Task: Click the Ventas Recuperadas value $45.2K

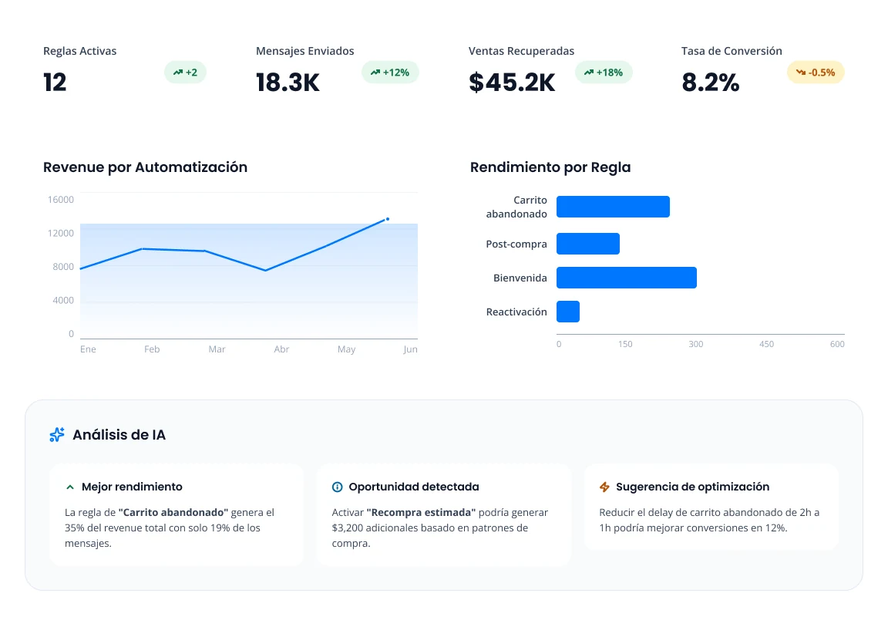Action: [512, 83]
